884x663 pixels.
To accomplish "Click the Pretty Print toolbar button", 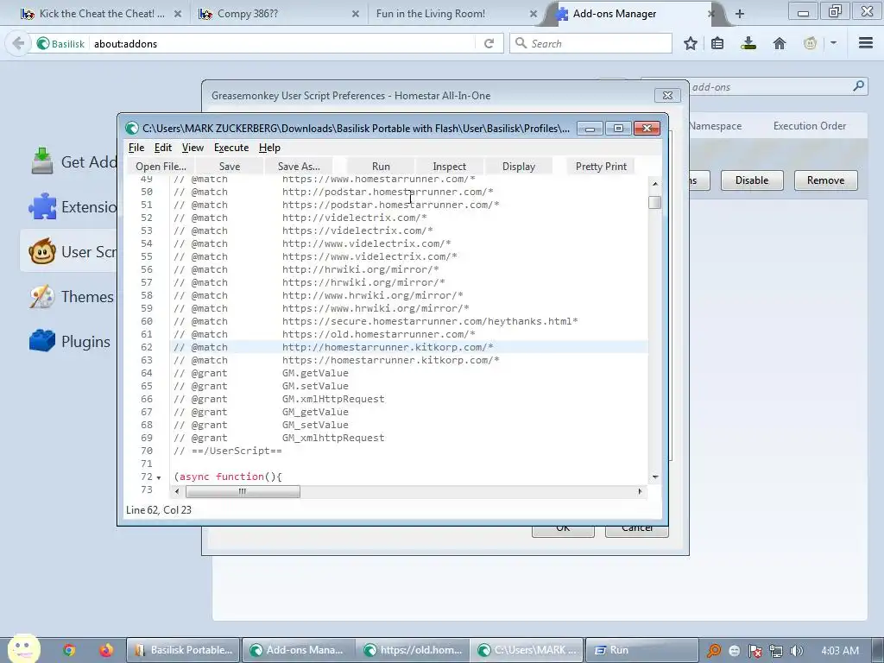I will coord(601,167).
